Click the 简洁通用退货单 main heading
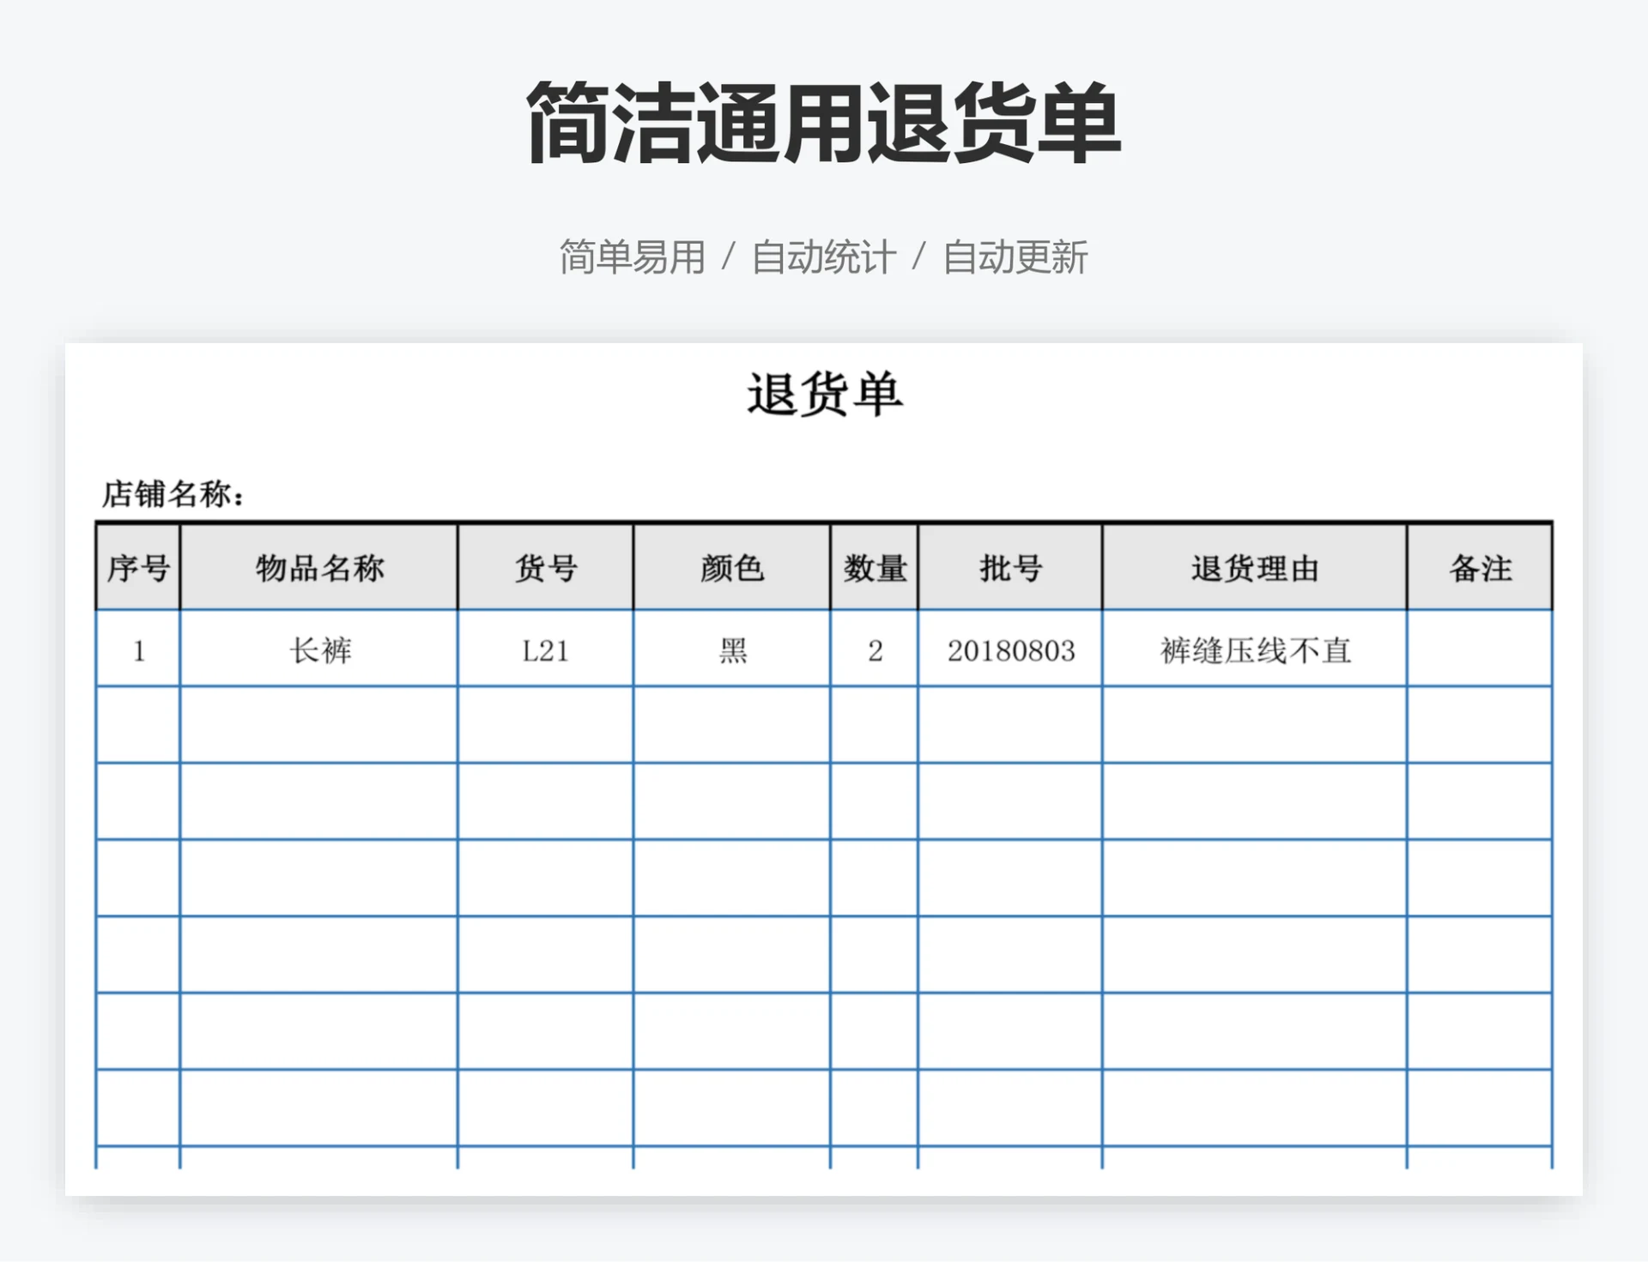The image size is (1648, 1262). [x=824, y=123]
